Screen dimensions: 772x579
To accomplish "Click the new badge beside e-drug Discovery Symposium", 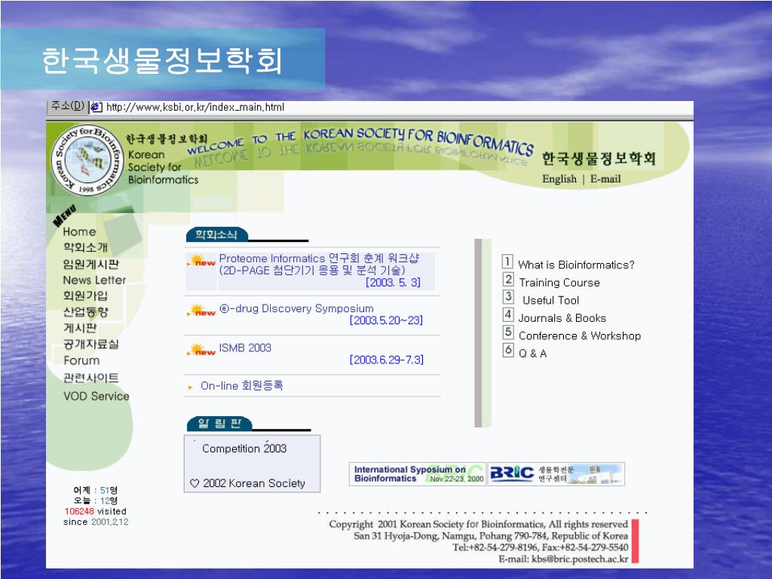I will pyautogui.click(x=201, y=311).
